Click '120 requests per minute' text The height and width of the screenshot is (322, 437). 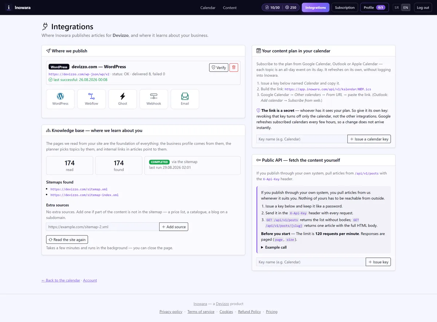click(337, 234)
